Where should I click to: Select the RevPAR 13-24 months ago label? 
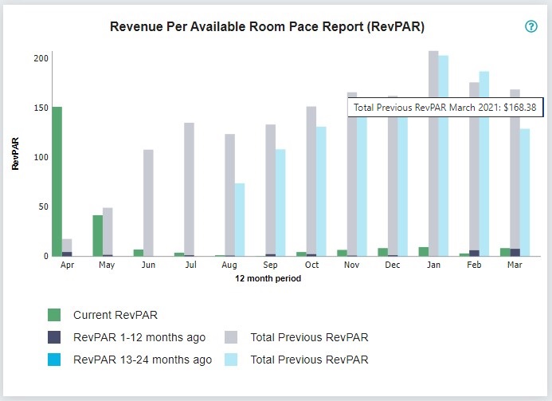click(x=143, y=360)
